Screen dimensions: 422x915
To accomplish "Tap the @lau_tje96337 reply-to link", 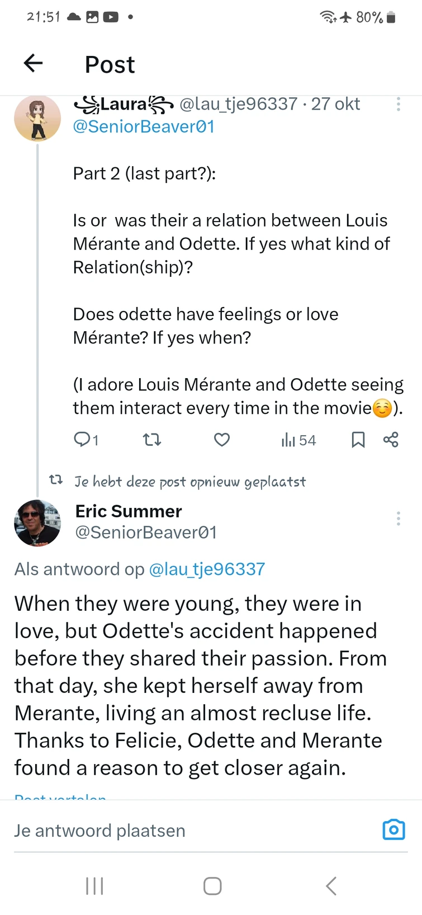I will tap(206, 569).
